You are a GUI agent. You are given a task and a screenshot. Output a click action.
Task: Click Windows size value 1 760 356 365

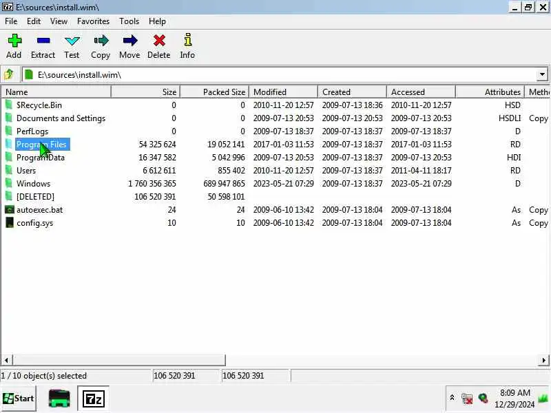click(x=152, y=183)
